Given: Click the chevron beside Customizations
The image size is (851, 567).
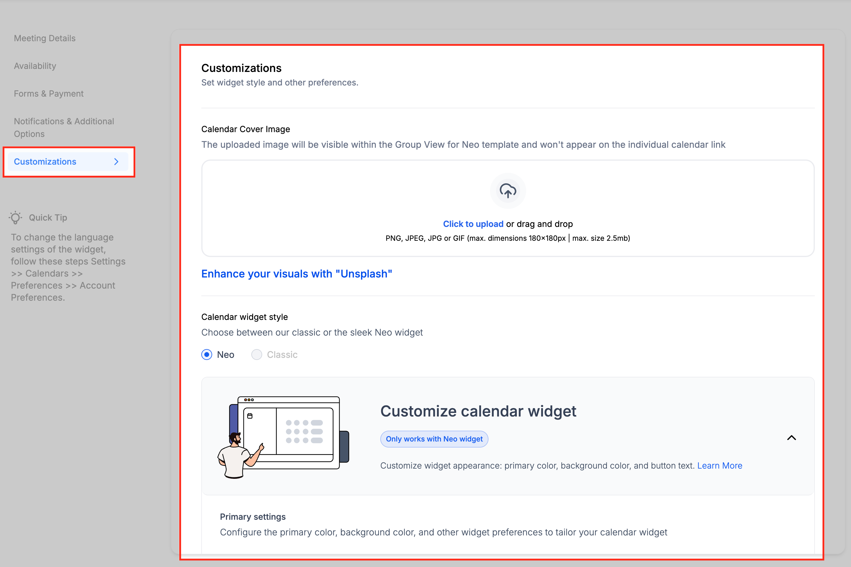Looking at the screenshot, I should tap(116, 162).
